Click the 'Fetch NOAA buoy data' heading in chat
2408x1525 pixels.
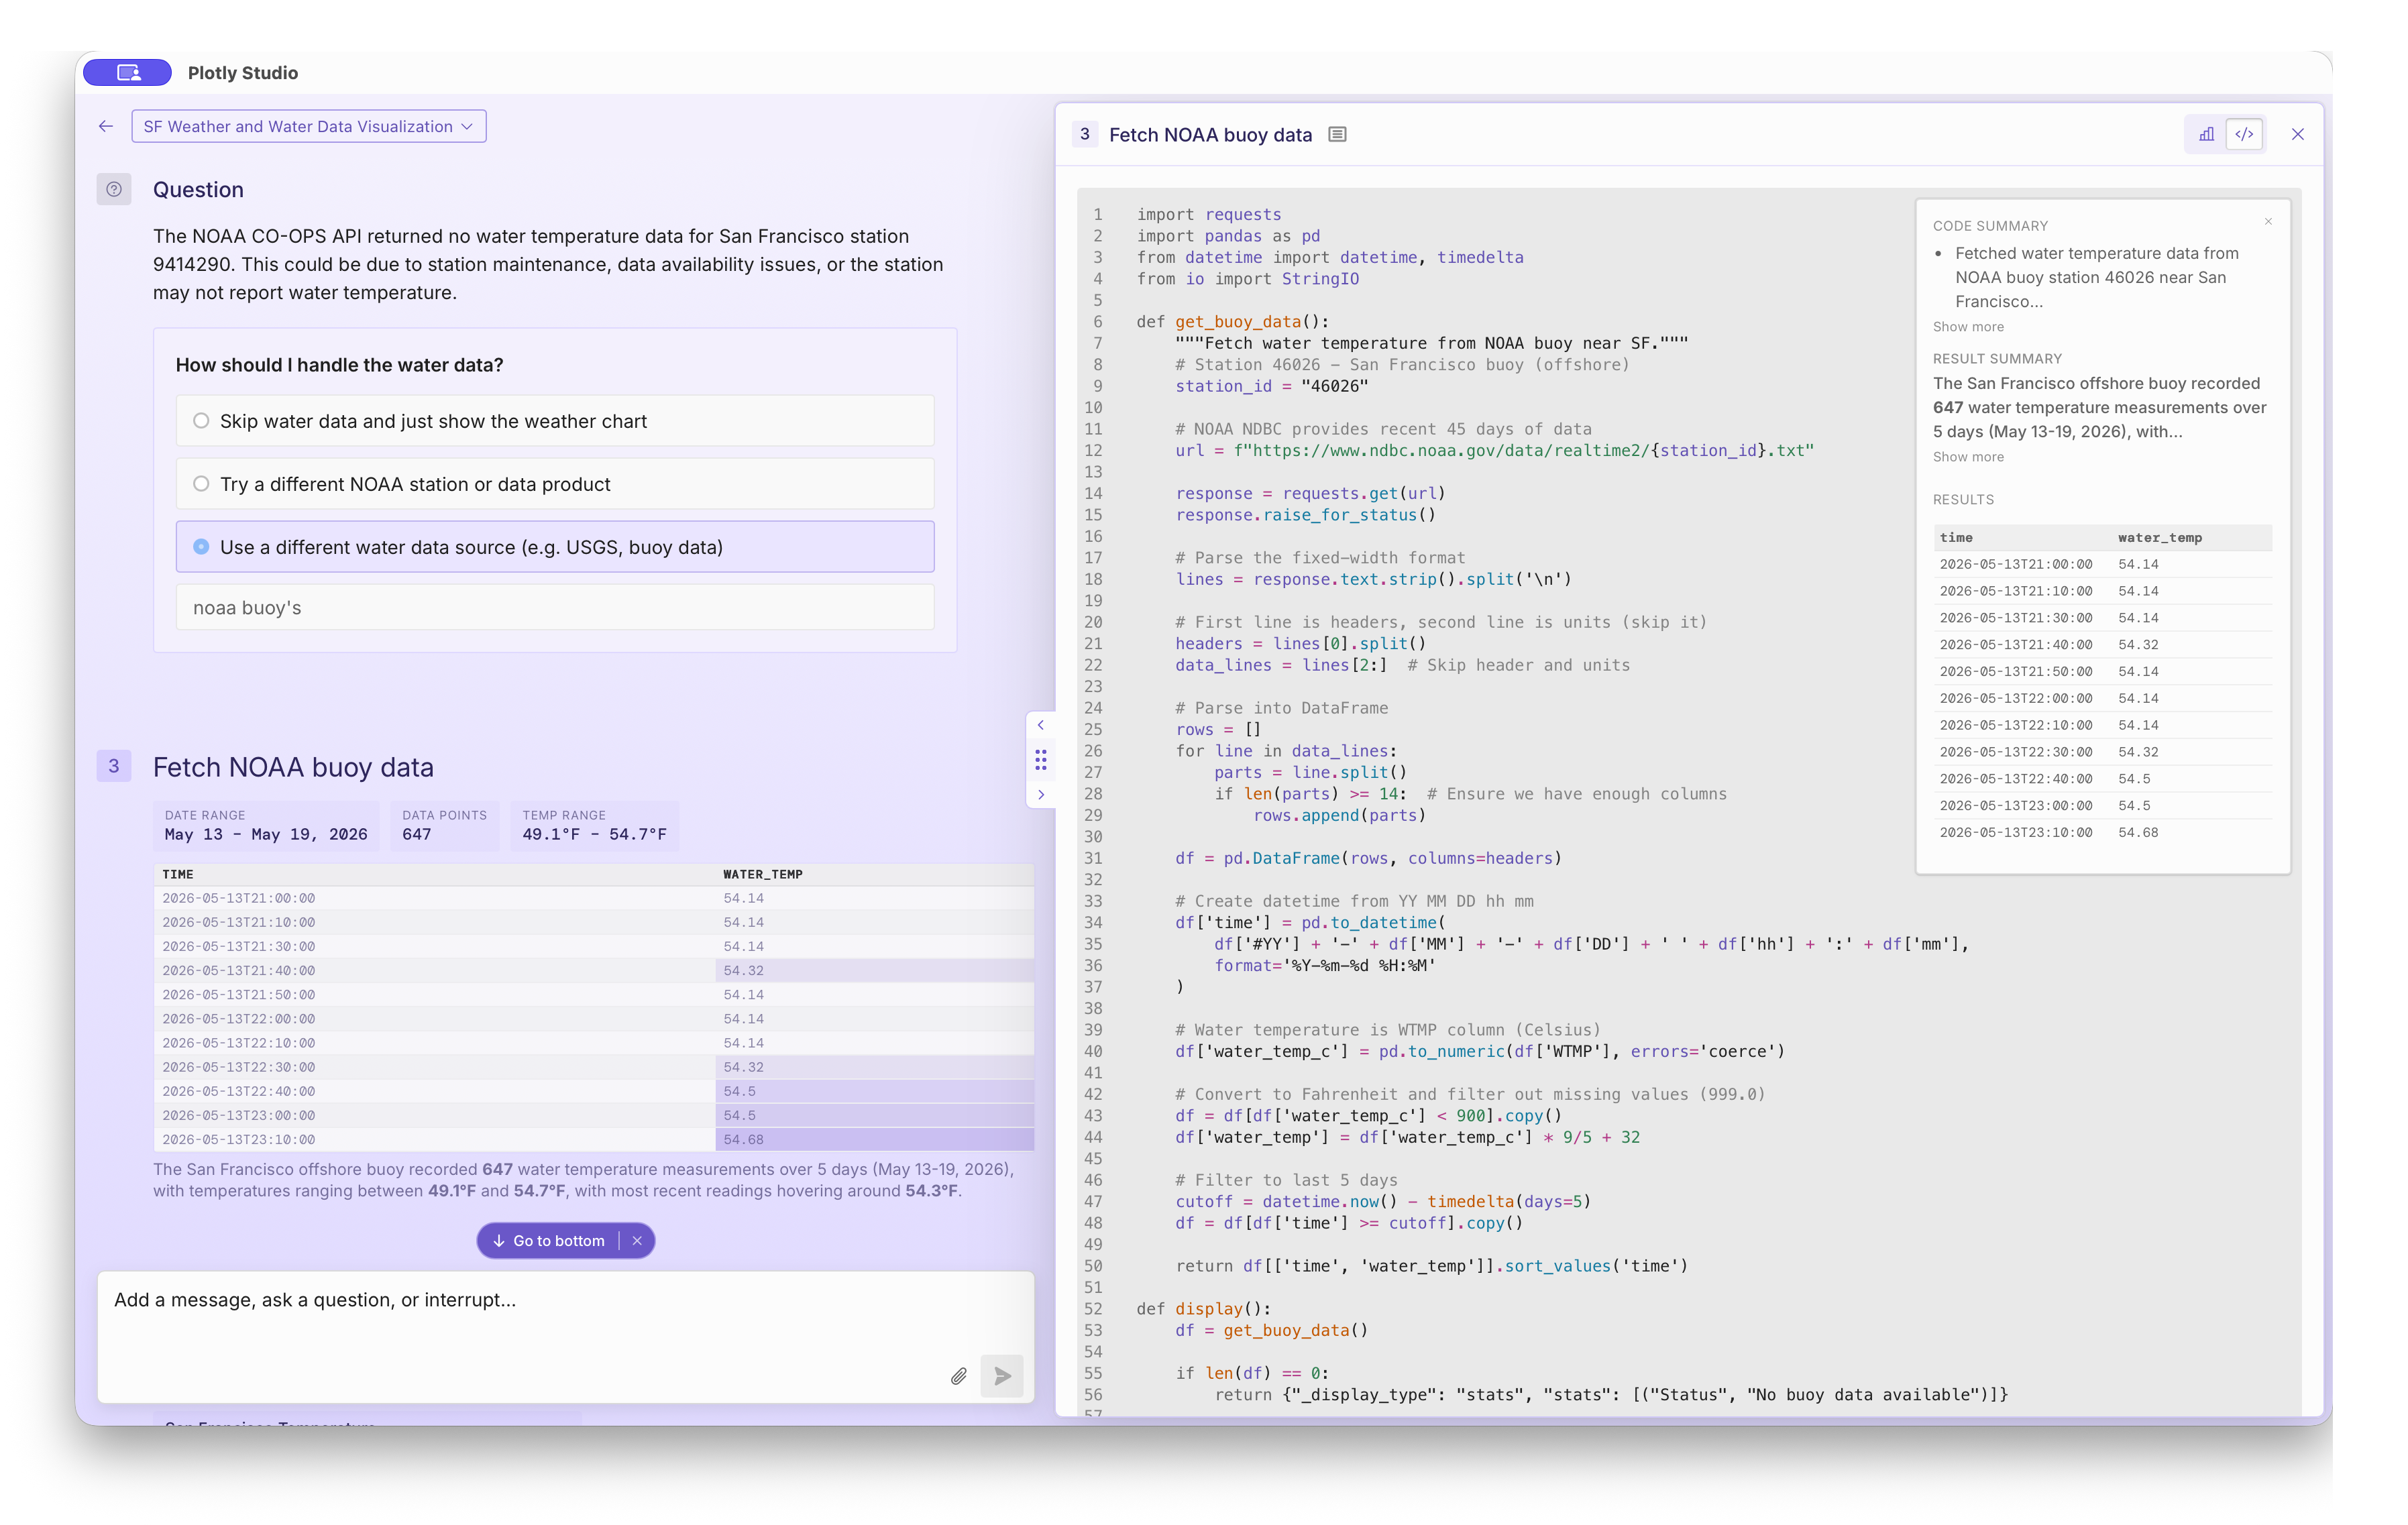[293, 767]
